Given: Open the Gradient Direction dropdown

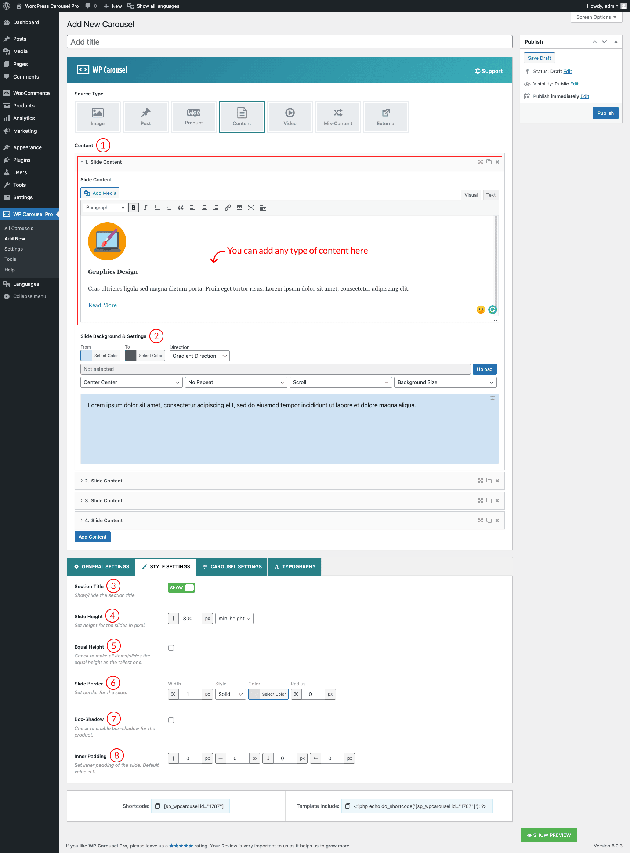Looking at the screenshot, I should pyautogui.click(x=199, y=356).
